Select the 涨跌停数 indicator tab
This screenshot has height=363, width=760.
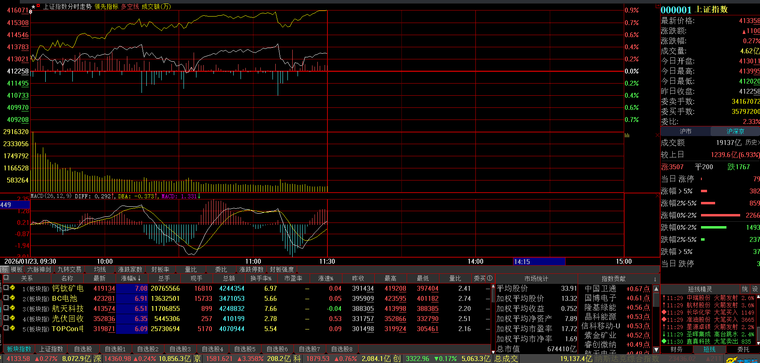pyautogui.click(x=251, y=269)
